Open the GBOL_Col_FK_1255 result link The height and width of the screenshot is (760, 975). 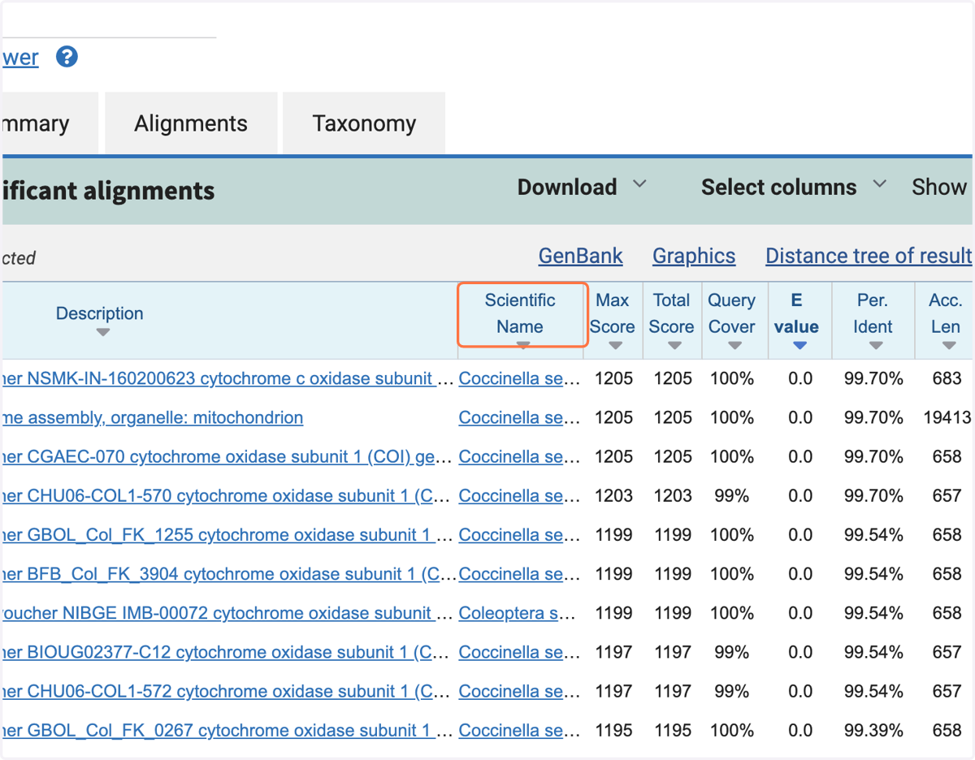click(228, 534)
